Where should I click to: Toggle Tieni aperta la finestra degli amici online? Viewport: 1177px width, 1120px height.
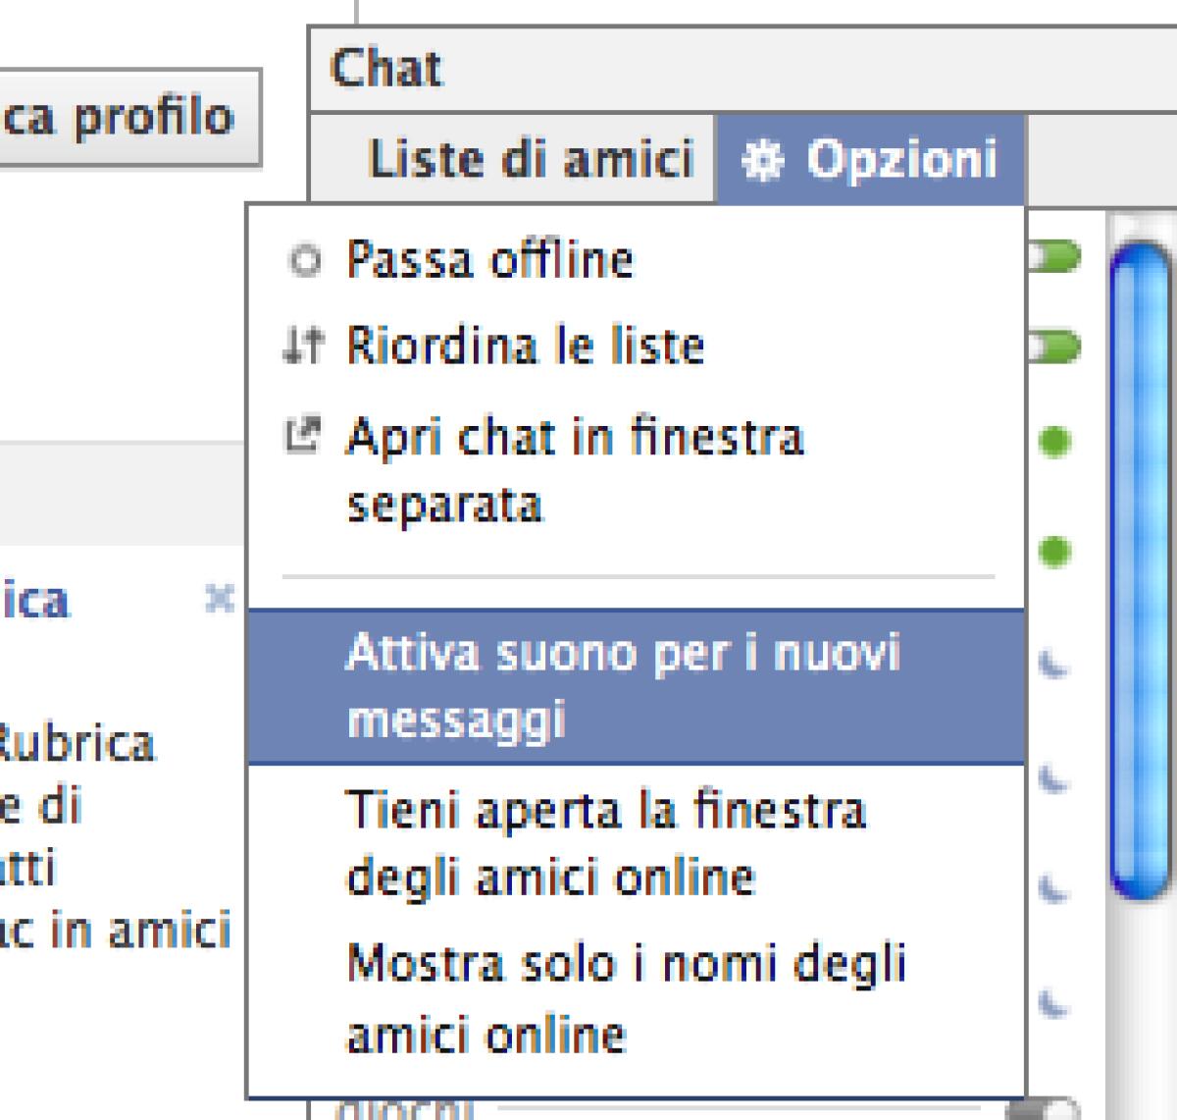coord(636,843)
